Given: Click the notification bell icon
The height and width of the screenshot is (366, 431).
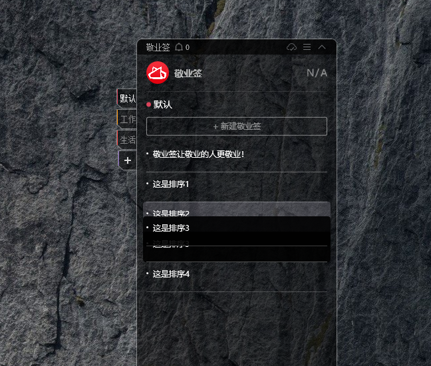Looking at the screenshot, I should 179,47.
